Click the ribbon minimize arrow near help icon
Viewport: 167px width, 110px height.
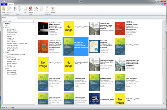click(160, 4)
